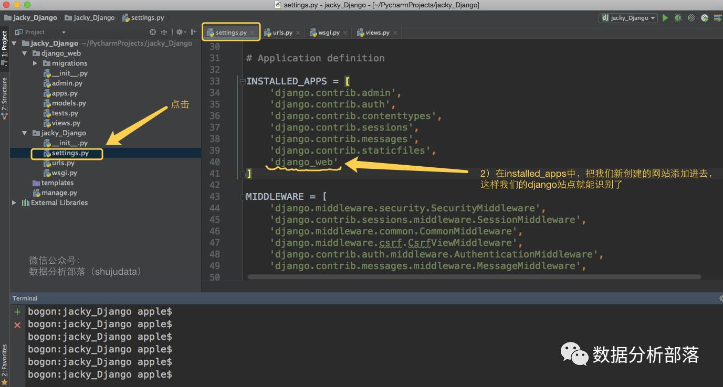Click the fold end marker at line 41
This screenshot has width=723, height=387.
[242, 173]
